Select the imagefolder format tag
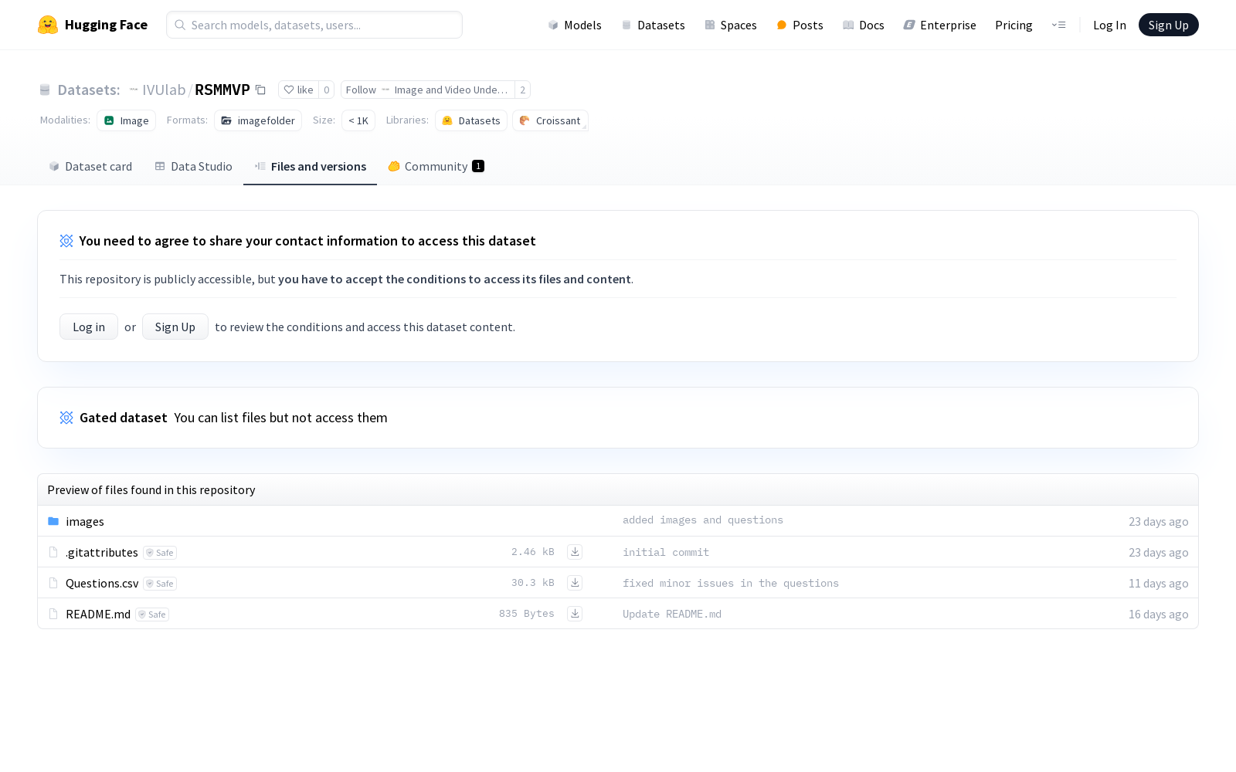This screenshot has height=772, width=1236. click(x=258, y=121)
